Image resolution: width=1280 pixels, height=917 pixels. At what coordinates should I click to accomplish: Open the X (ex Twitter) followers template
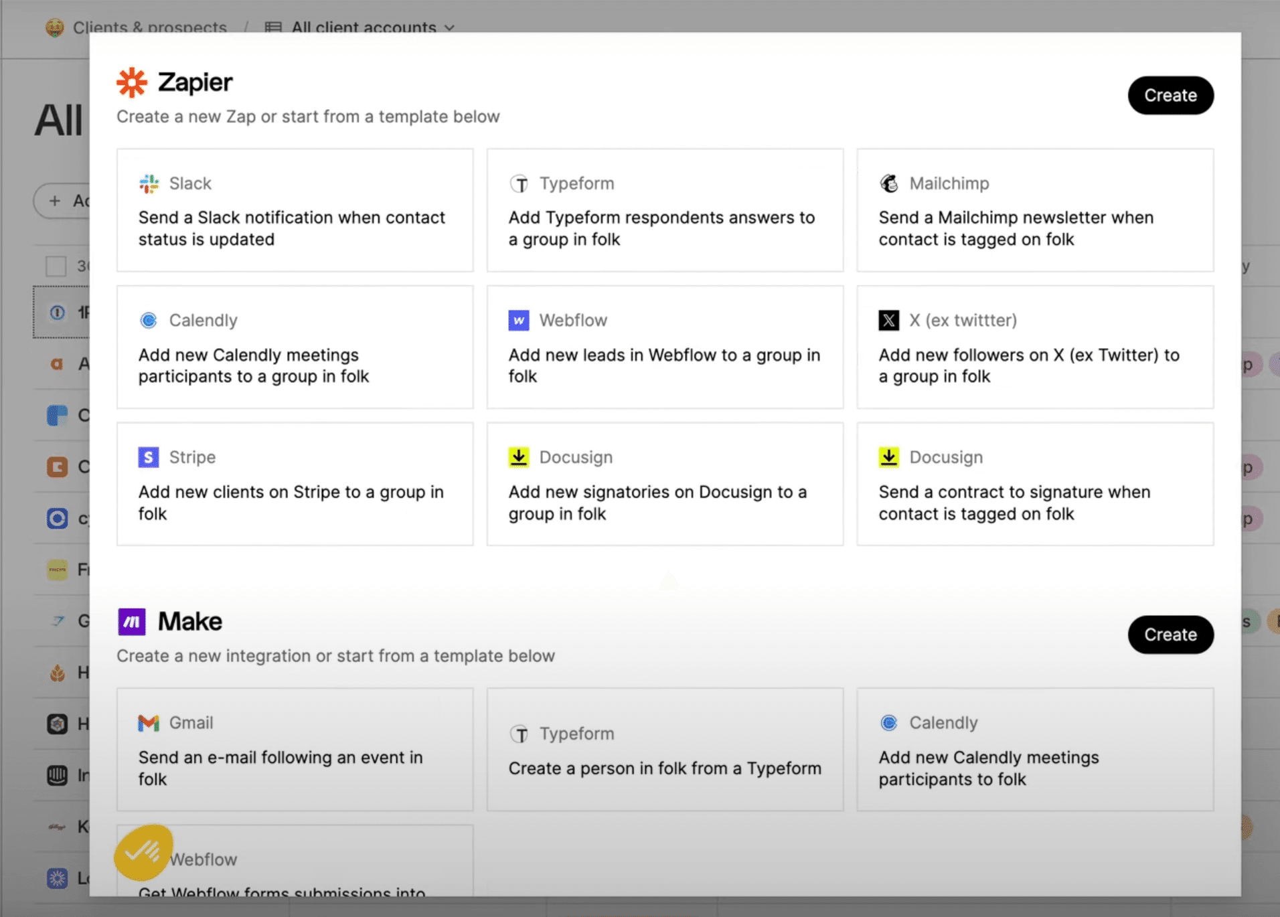[1035, 347]
